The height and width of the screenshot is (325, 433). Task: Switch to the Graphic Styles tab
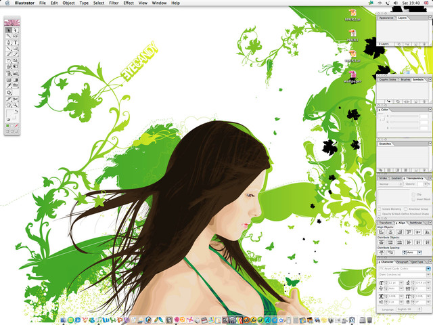click(388, 80)
